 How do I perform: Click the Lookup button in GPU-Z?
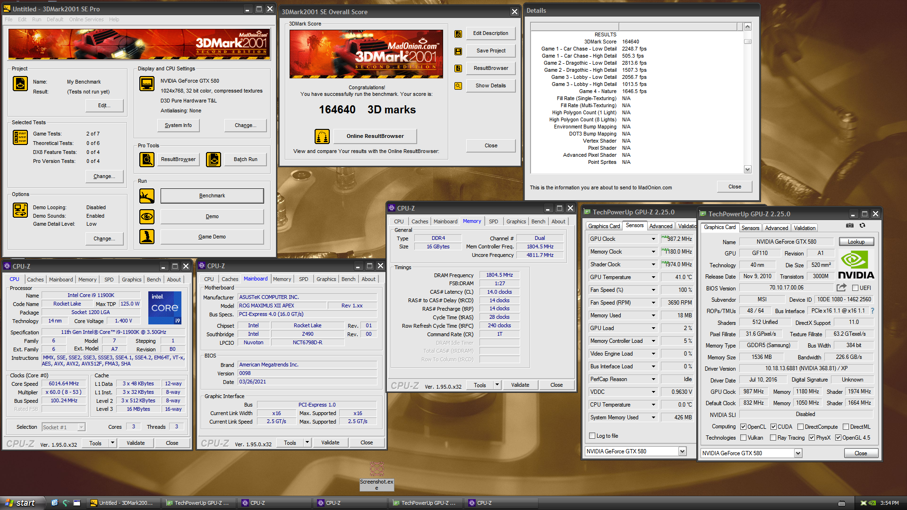(x=856, y=242)
